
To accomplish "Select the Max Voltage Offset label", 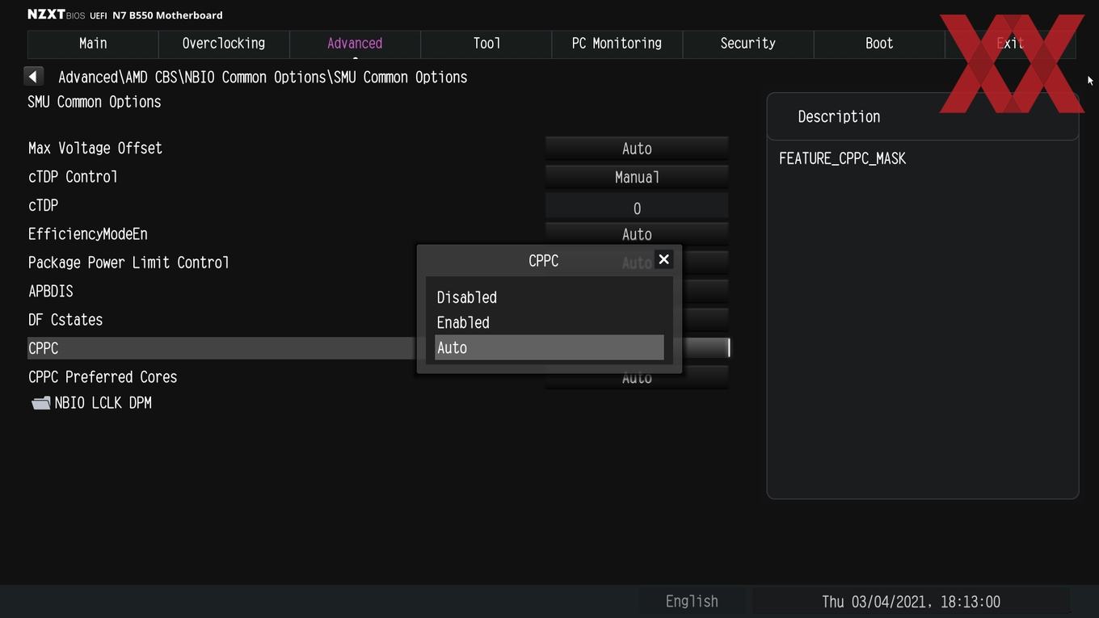I will tap(95, 148).
